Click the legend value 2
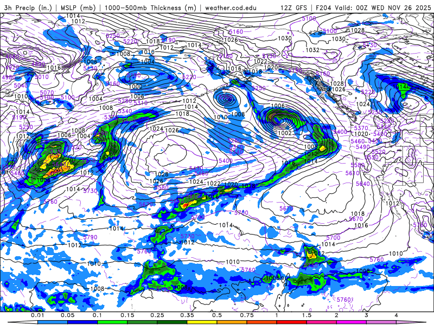 tap(336, 315)
